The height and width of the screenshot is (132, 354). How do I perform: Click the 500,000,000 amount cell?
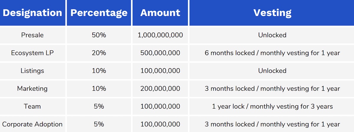tap(160, 53)
